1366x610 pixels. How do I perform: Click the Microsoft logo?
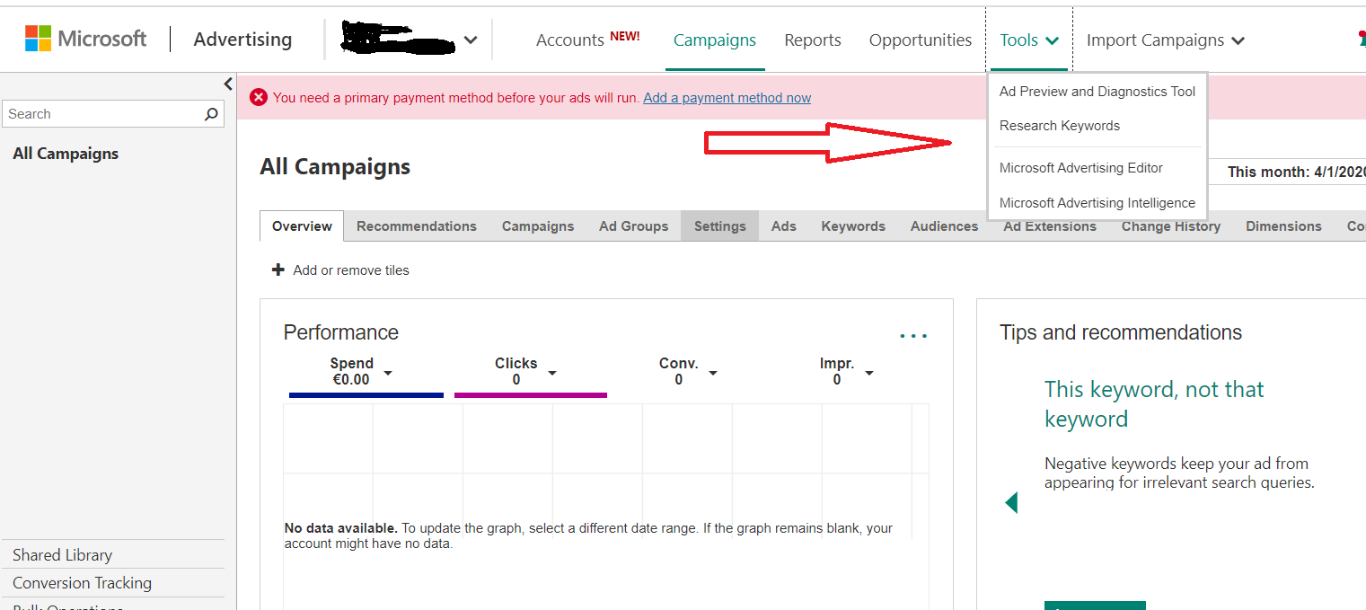(85, 39)
